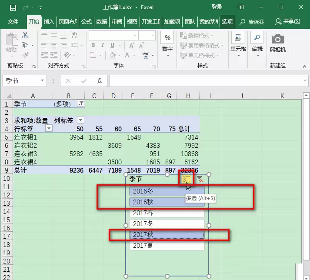The image size is (310, 280).
Task: Switch to the 插入 ribbon tab
Action: [x=49, y=21]
